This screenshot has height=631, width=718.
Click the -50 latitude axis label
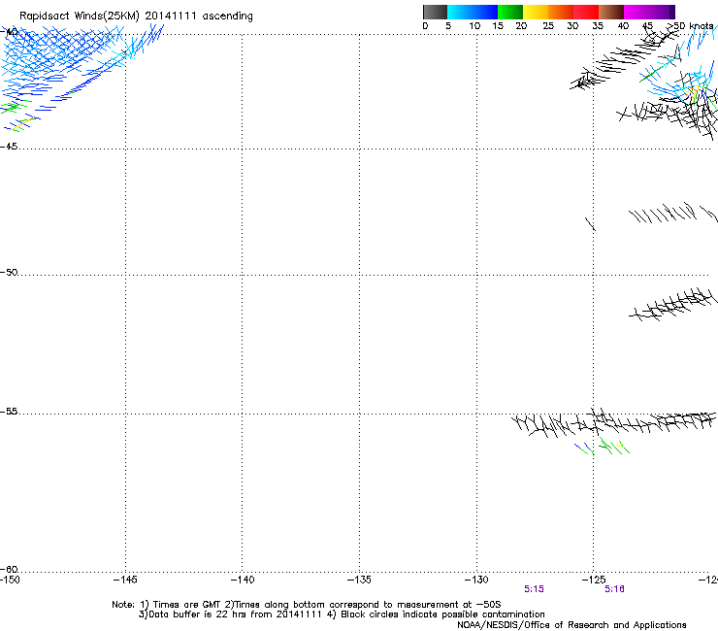pyautogui.click(x=9, y=272)
